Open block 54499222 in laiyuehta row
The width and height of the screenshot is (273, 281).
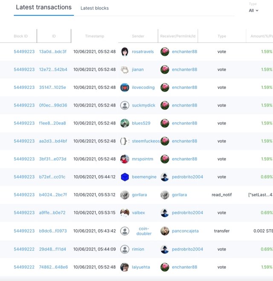click(x=24, y=267)
